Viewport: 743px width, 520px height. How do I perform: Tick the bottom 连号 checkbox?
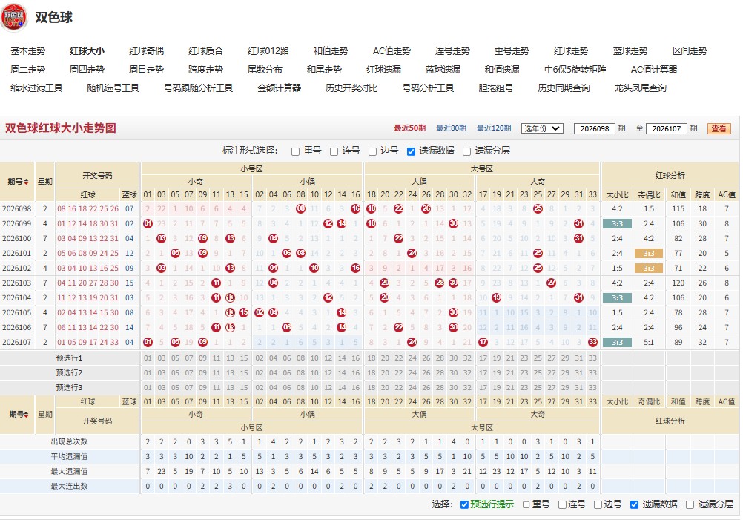(562, 505)
